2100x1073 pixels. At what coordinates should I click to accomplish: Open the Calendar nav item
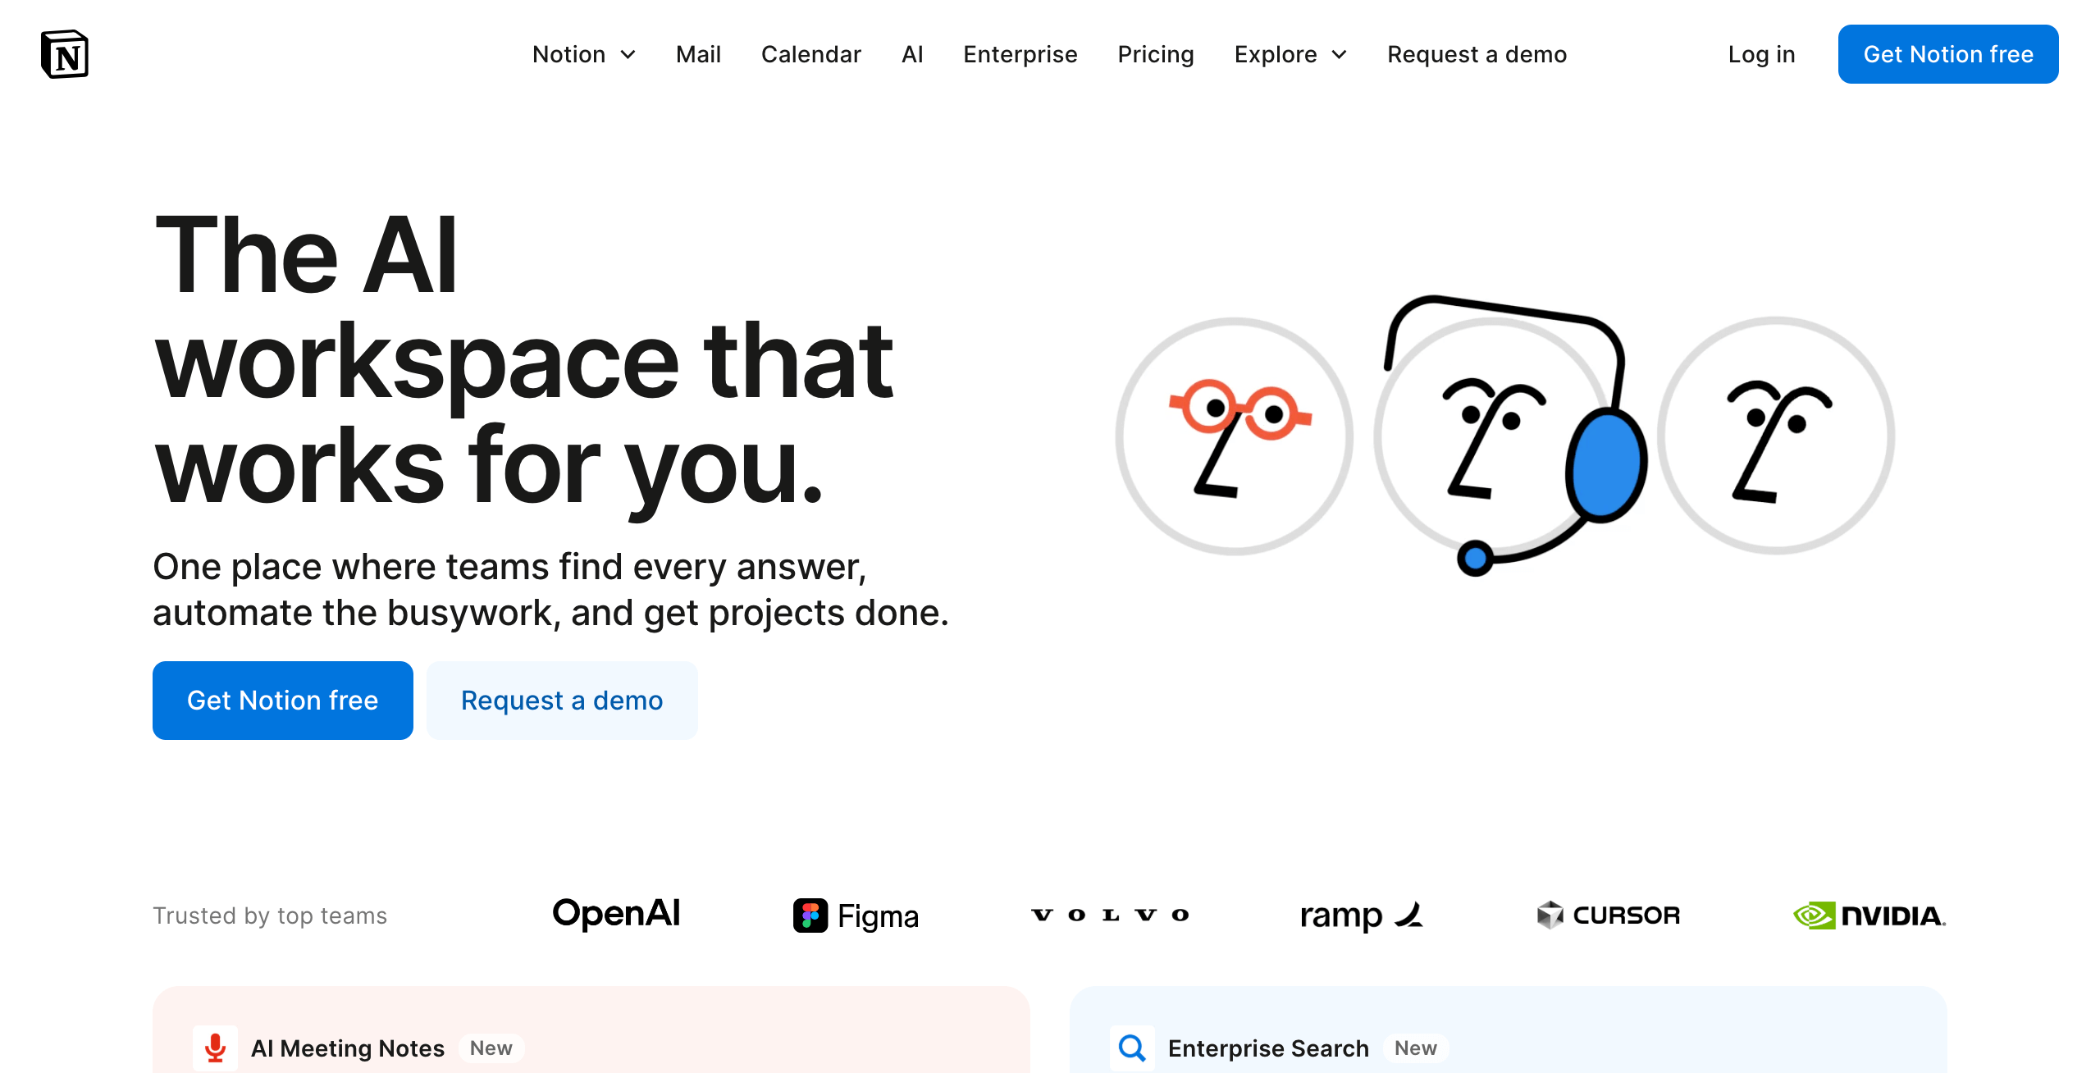pos(810,54)
